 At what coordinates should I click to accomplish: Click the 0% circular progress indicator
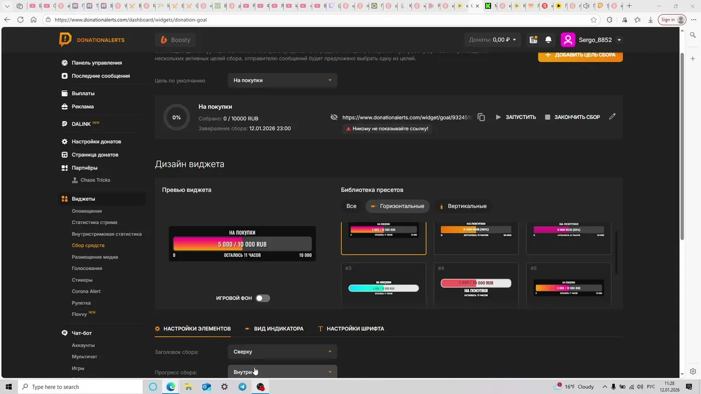(177, 118)
